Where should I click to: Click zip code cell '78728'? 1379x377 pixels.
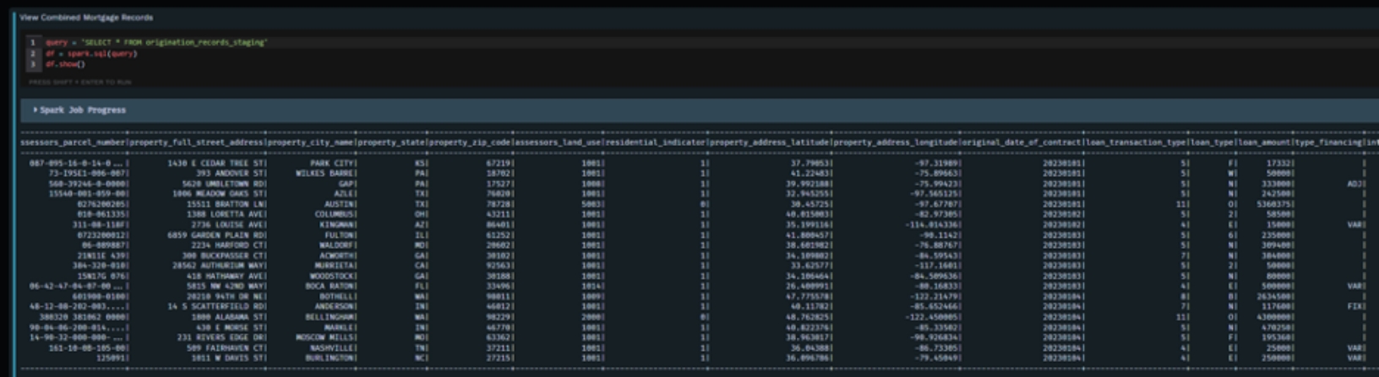pos(499,204)
